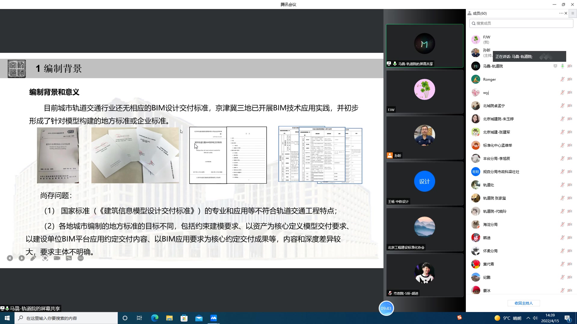The width and height of the screenshot is (577, 324).
Task: Open volume control in system tray
Action: click(x=535, y=318)
